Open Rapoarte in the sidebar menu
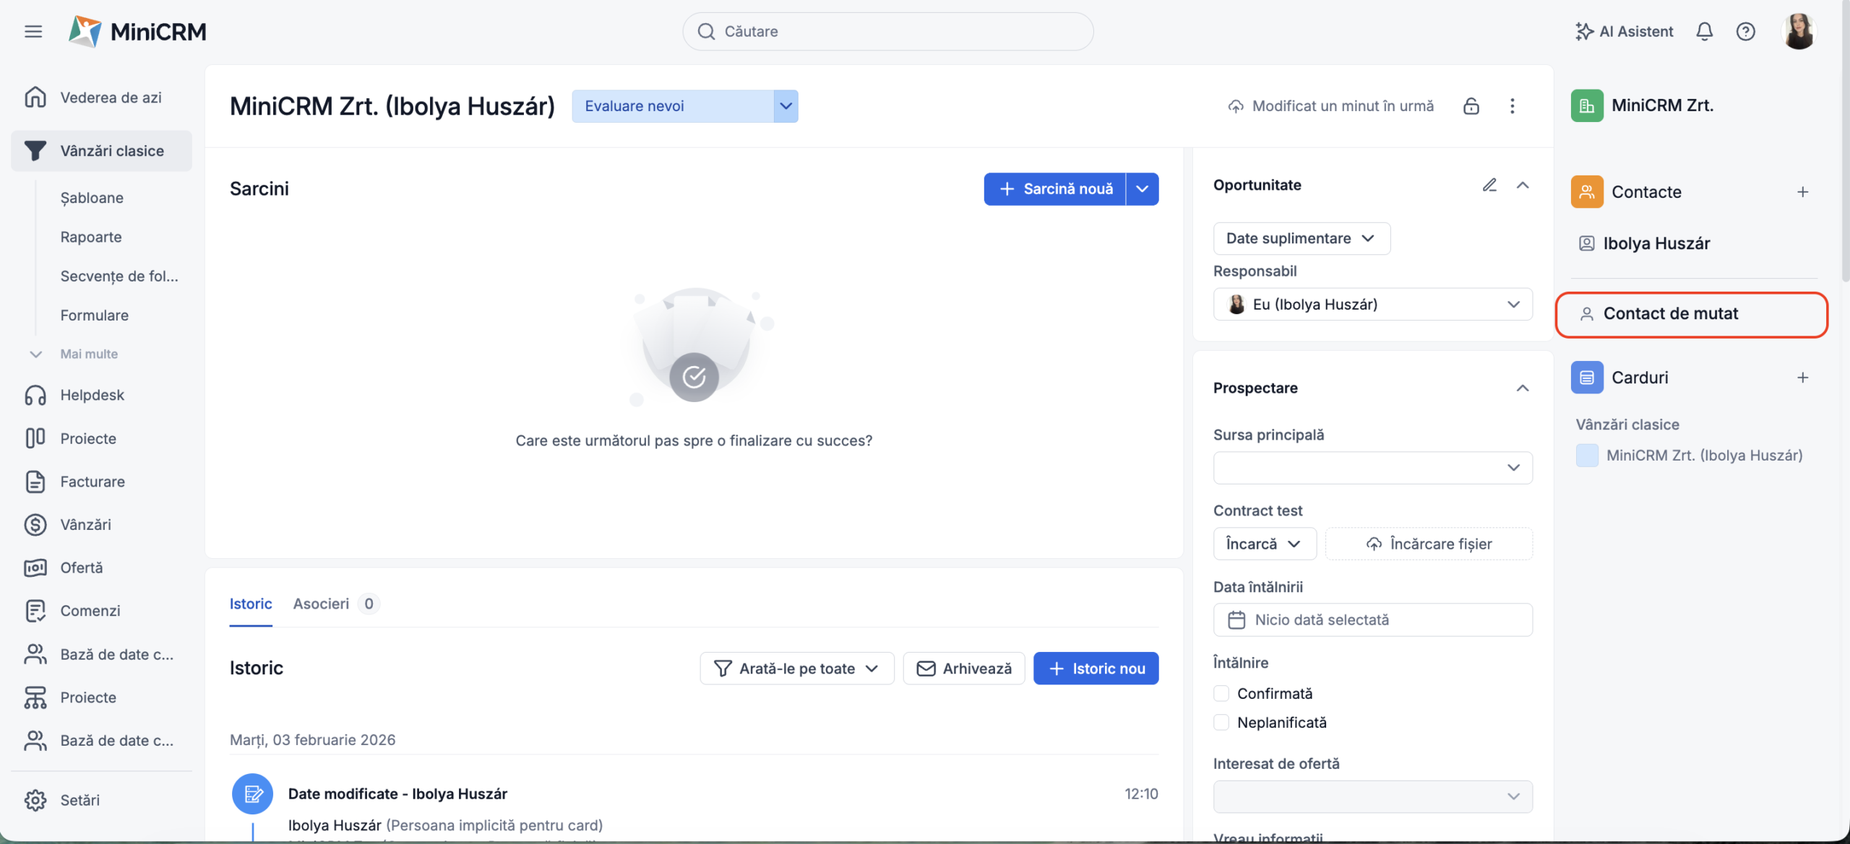This screenshot has width=1850, height=844. click(x=91, y=237)
